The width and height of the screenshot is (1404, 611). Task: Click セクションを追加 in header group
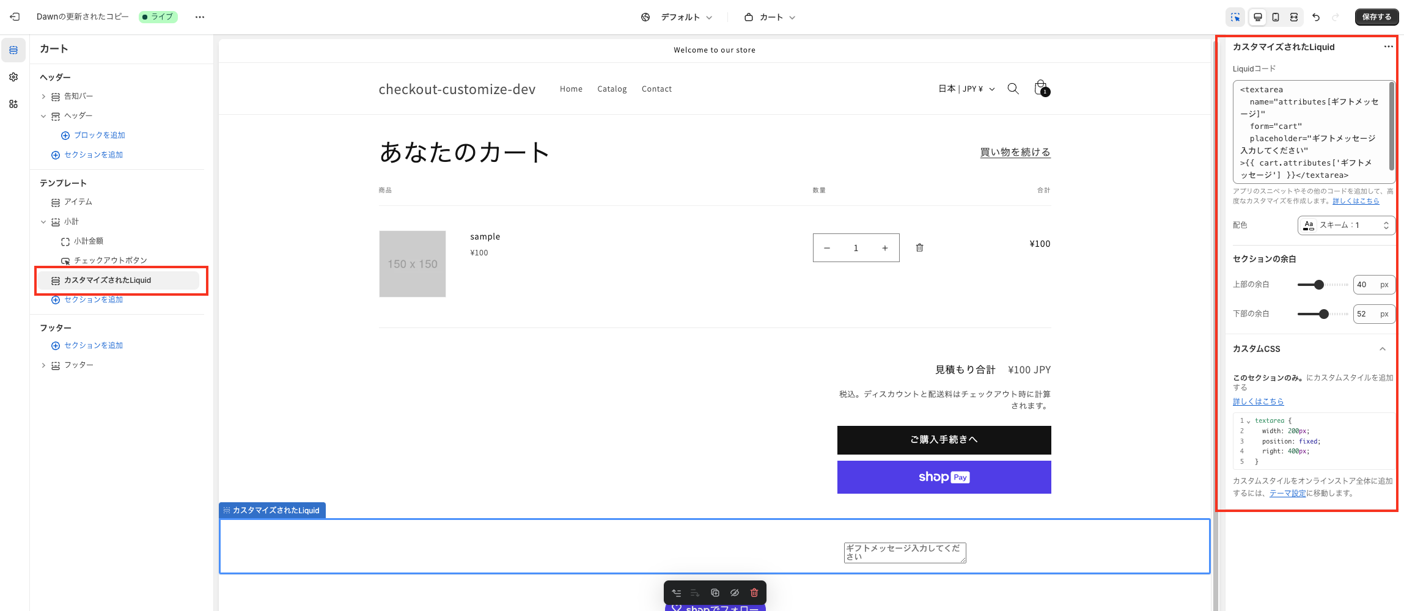tap(87, 155)
